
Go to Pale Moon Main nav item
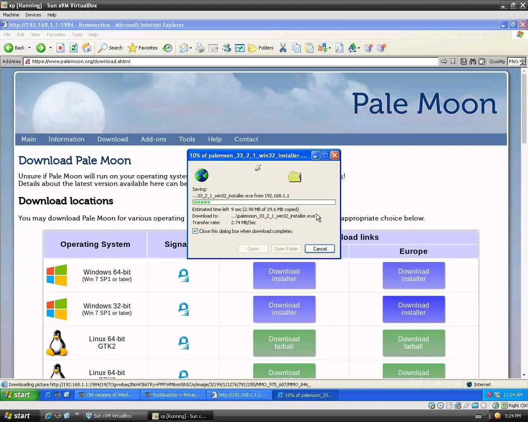tap(28, 139)
